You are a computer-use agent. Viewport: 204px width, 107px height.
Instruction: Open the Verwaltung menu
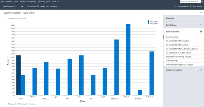(41, 2)
